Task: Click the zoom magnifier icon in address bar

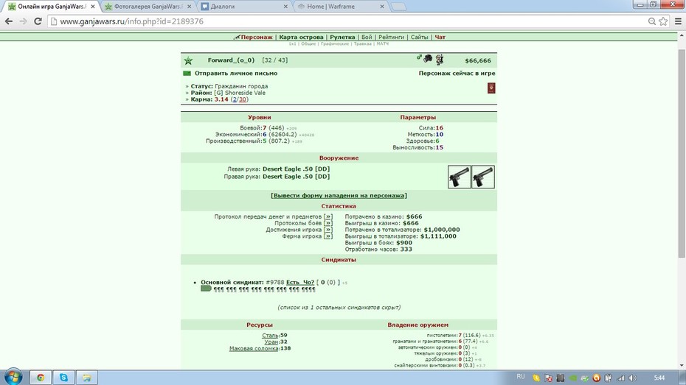Action: (652, 21)
